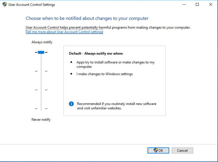218x162 pixels.
Task: Click 'Default - Always notify me when:' heading
Action: [x=96, y=54]
